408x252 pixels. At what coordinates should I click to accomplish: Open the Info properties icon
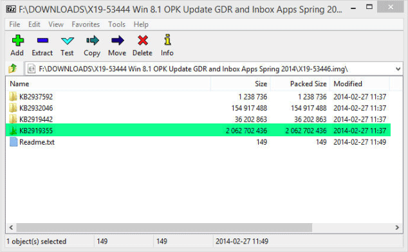pos(167,40)
